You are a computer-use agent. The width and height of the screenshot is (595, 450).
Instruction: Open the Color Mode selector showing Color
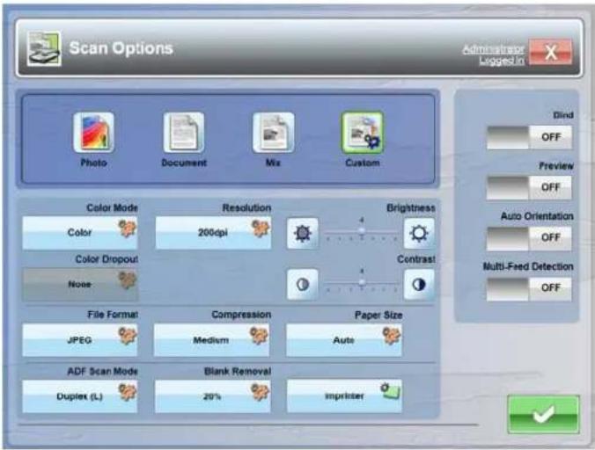coord(80,233)
